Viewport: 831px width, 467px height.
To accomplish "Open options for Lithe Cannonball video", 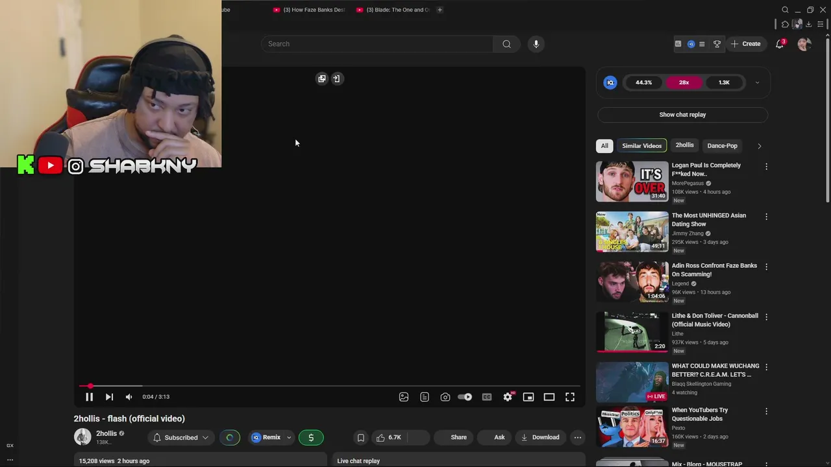I will (766, 317).
